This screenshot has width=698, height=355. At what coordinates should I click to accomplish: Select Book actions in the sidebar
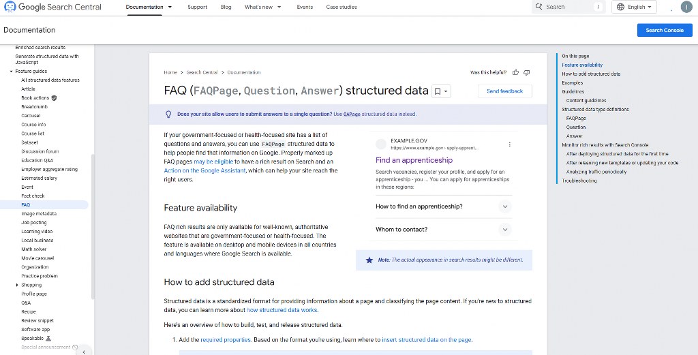tap(35, 98)
